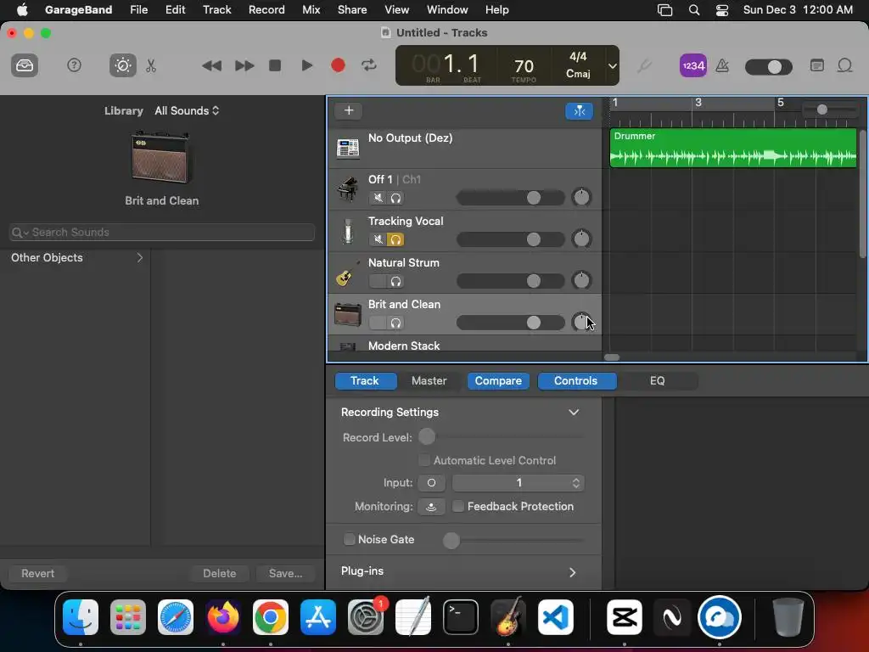
Task: Click the Brit and Clean amp thumbnail
Action: tap(161, 157)
